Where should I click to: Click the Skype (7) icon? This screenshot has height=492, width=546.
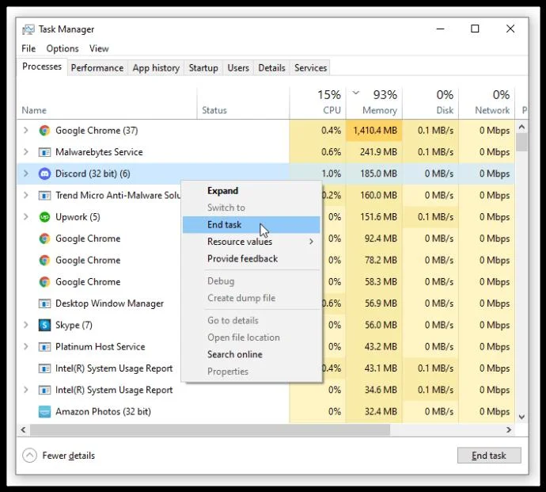44,325
